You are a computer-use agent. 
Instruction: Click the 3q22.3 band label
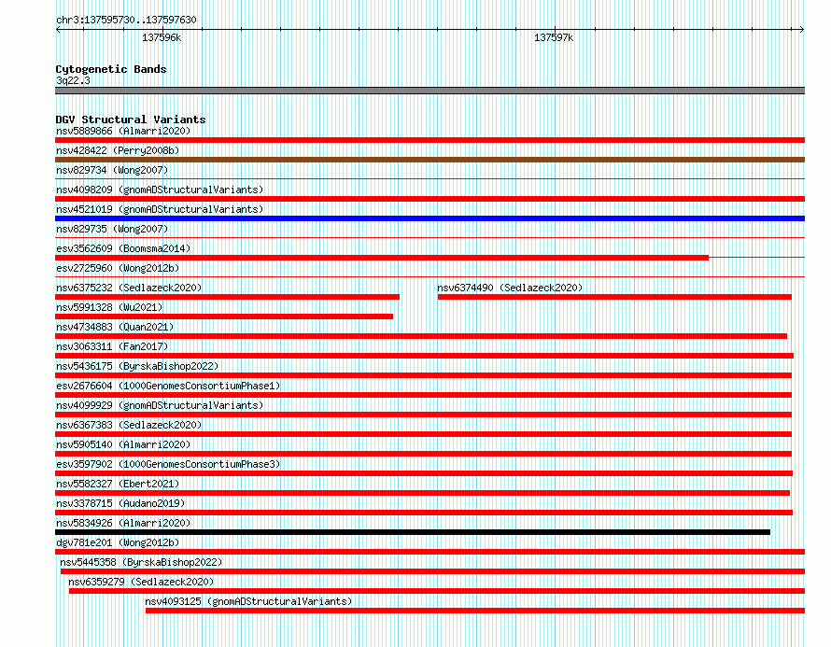point(73,80)
